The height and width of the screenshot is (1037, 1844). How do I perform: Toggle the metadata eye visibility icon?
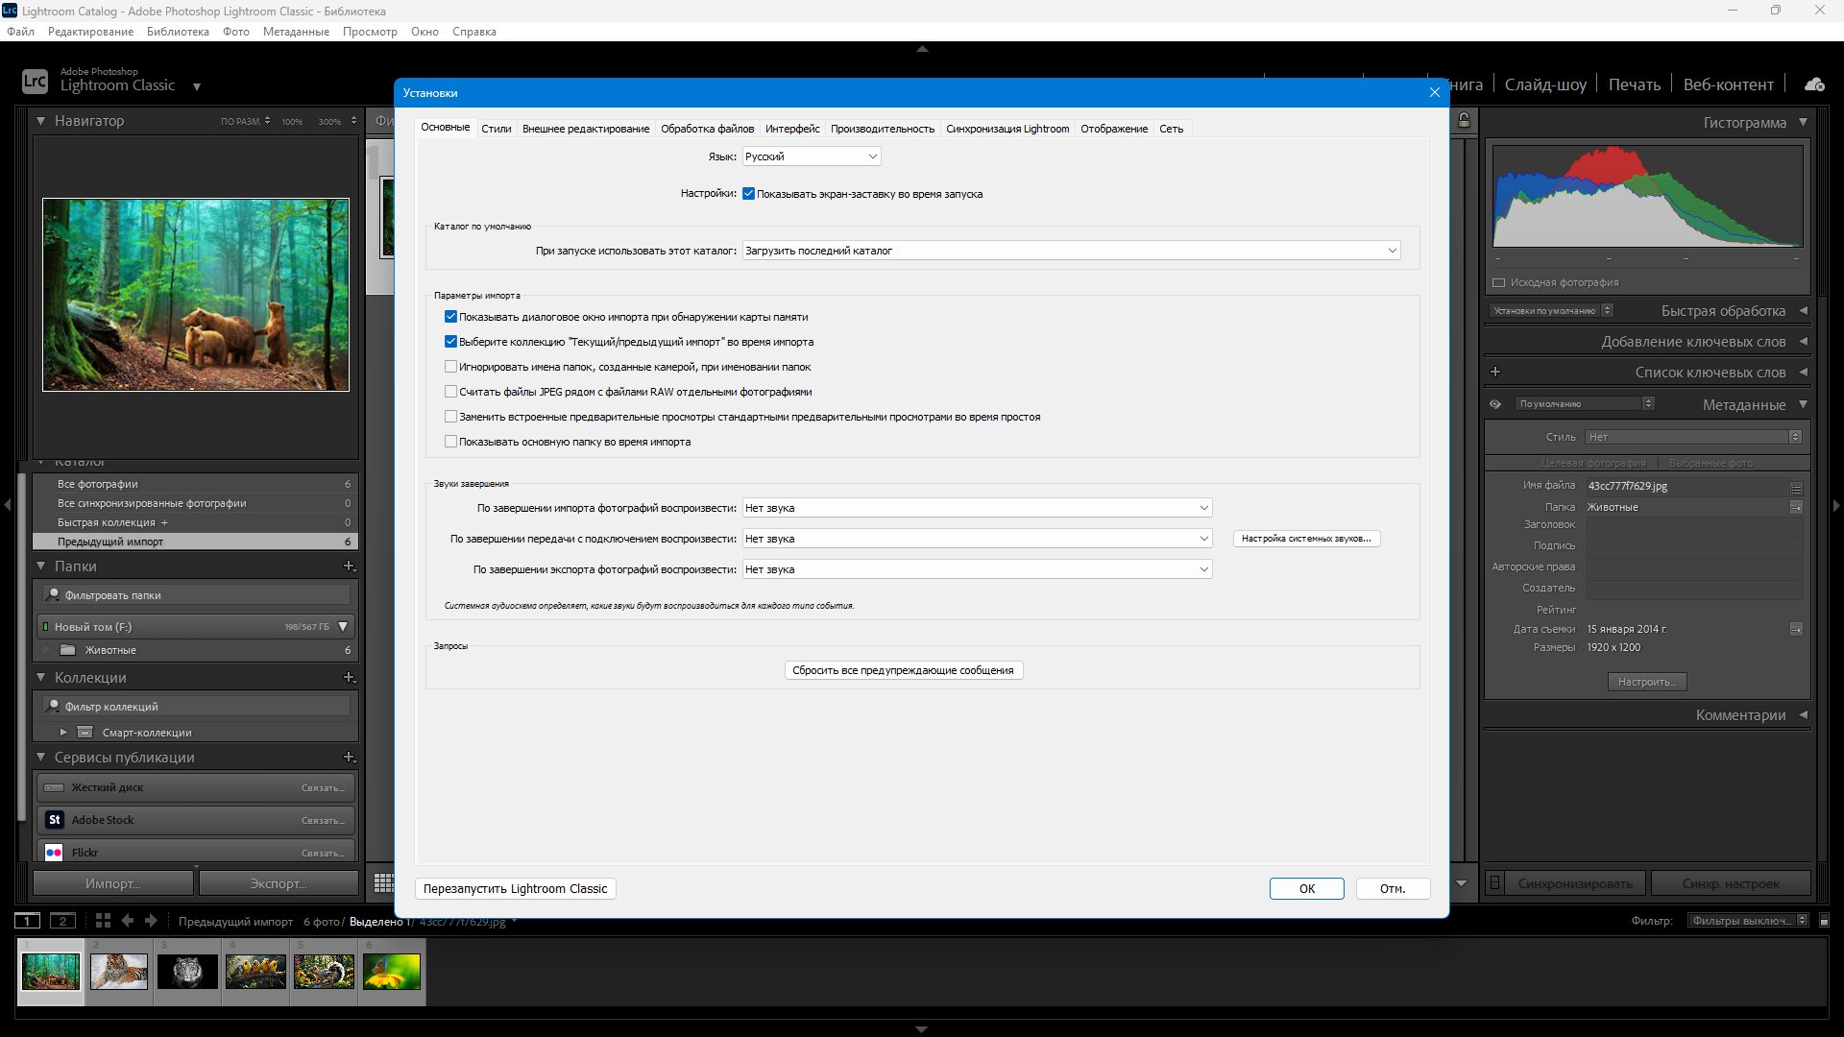pos(1495,404)
